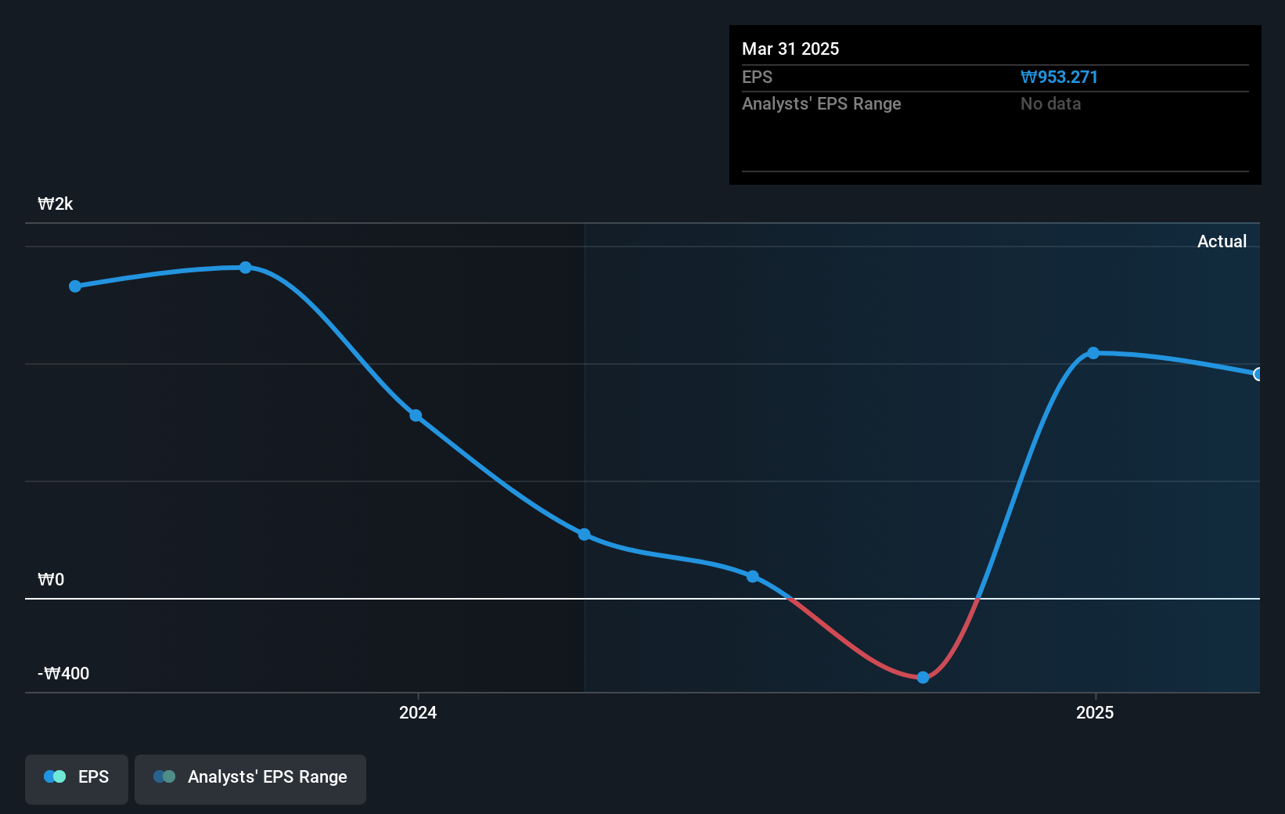Click the EPS row label in the tooltip

[757, 77]
